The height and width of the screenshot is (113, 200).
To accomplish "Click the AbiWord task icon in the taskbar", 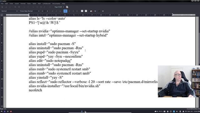I will 82,111.
